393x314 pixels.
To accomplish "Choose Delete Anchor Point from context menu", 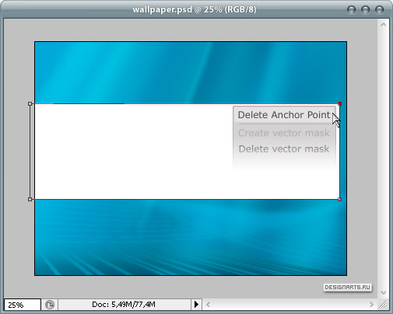I will tap(284, 115).
